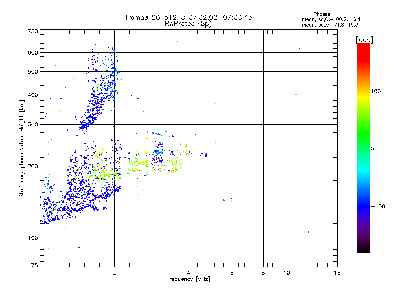This screenshot has height=297, width=397.
Task: Click the x-axis tick label '16'
Action: [337, 273]
